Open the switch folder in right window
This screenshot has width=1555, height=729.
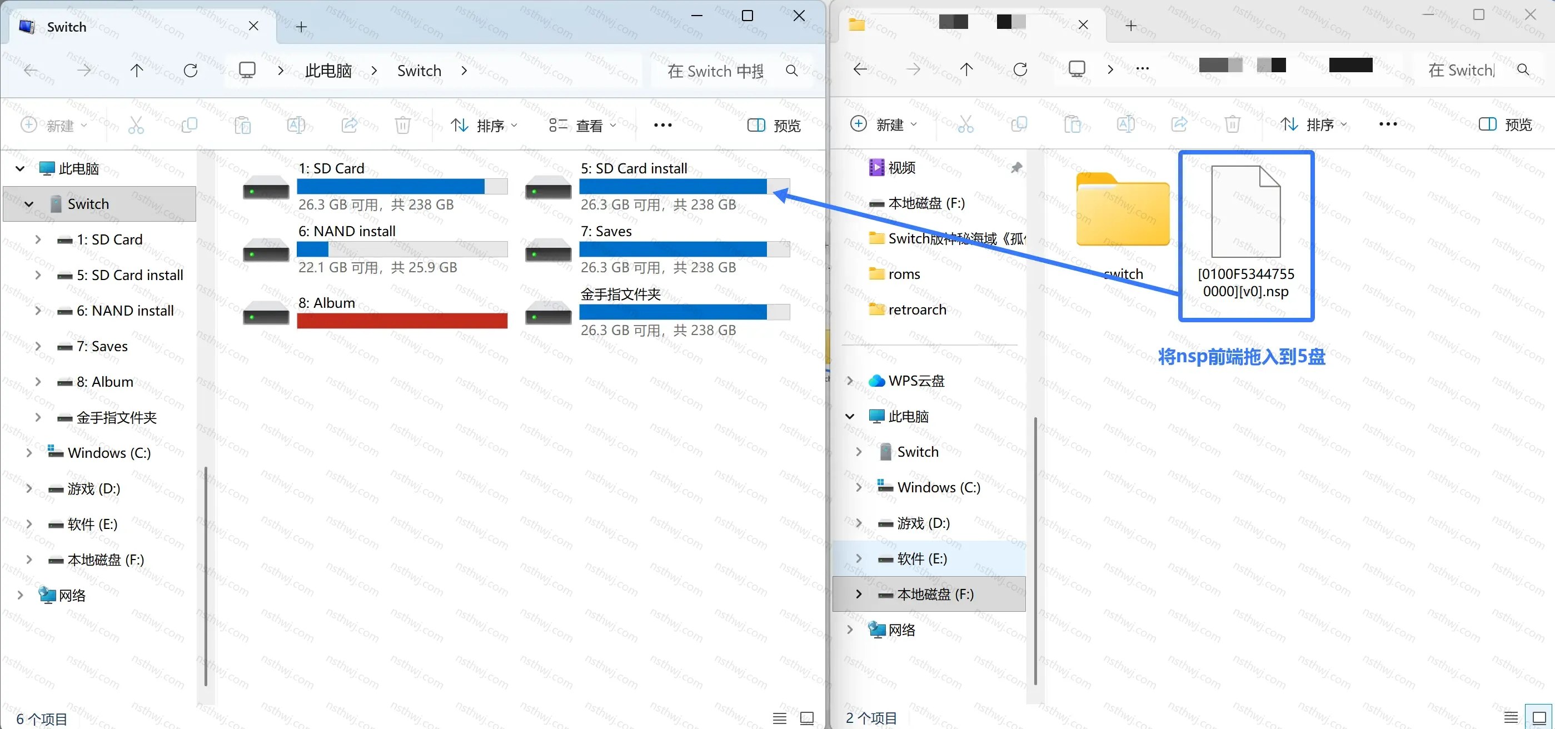click(x=1123, y=227)
